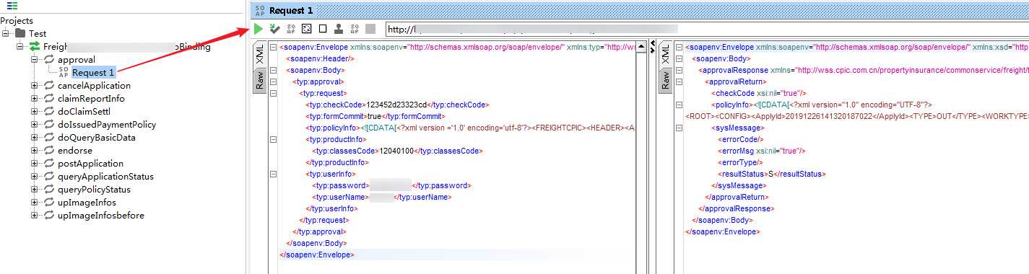The height and width of the screenshot is (274, 1029).
Task: Click the stamp-shaped toolbar icon
Action: pos(339,29)
